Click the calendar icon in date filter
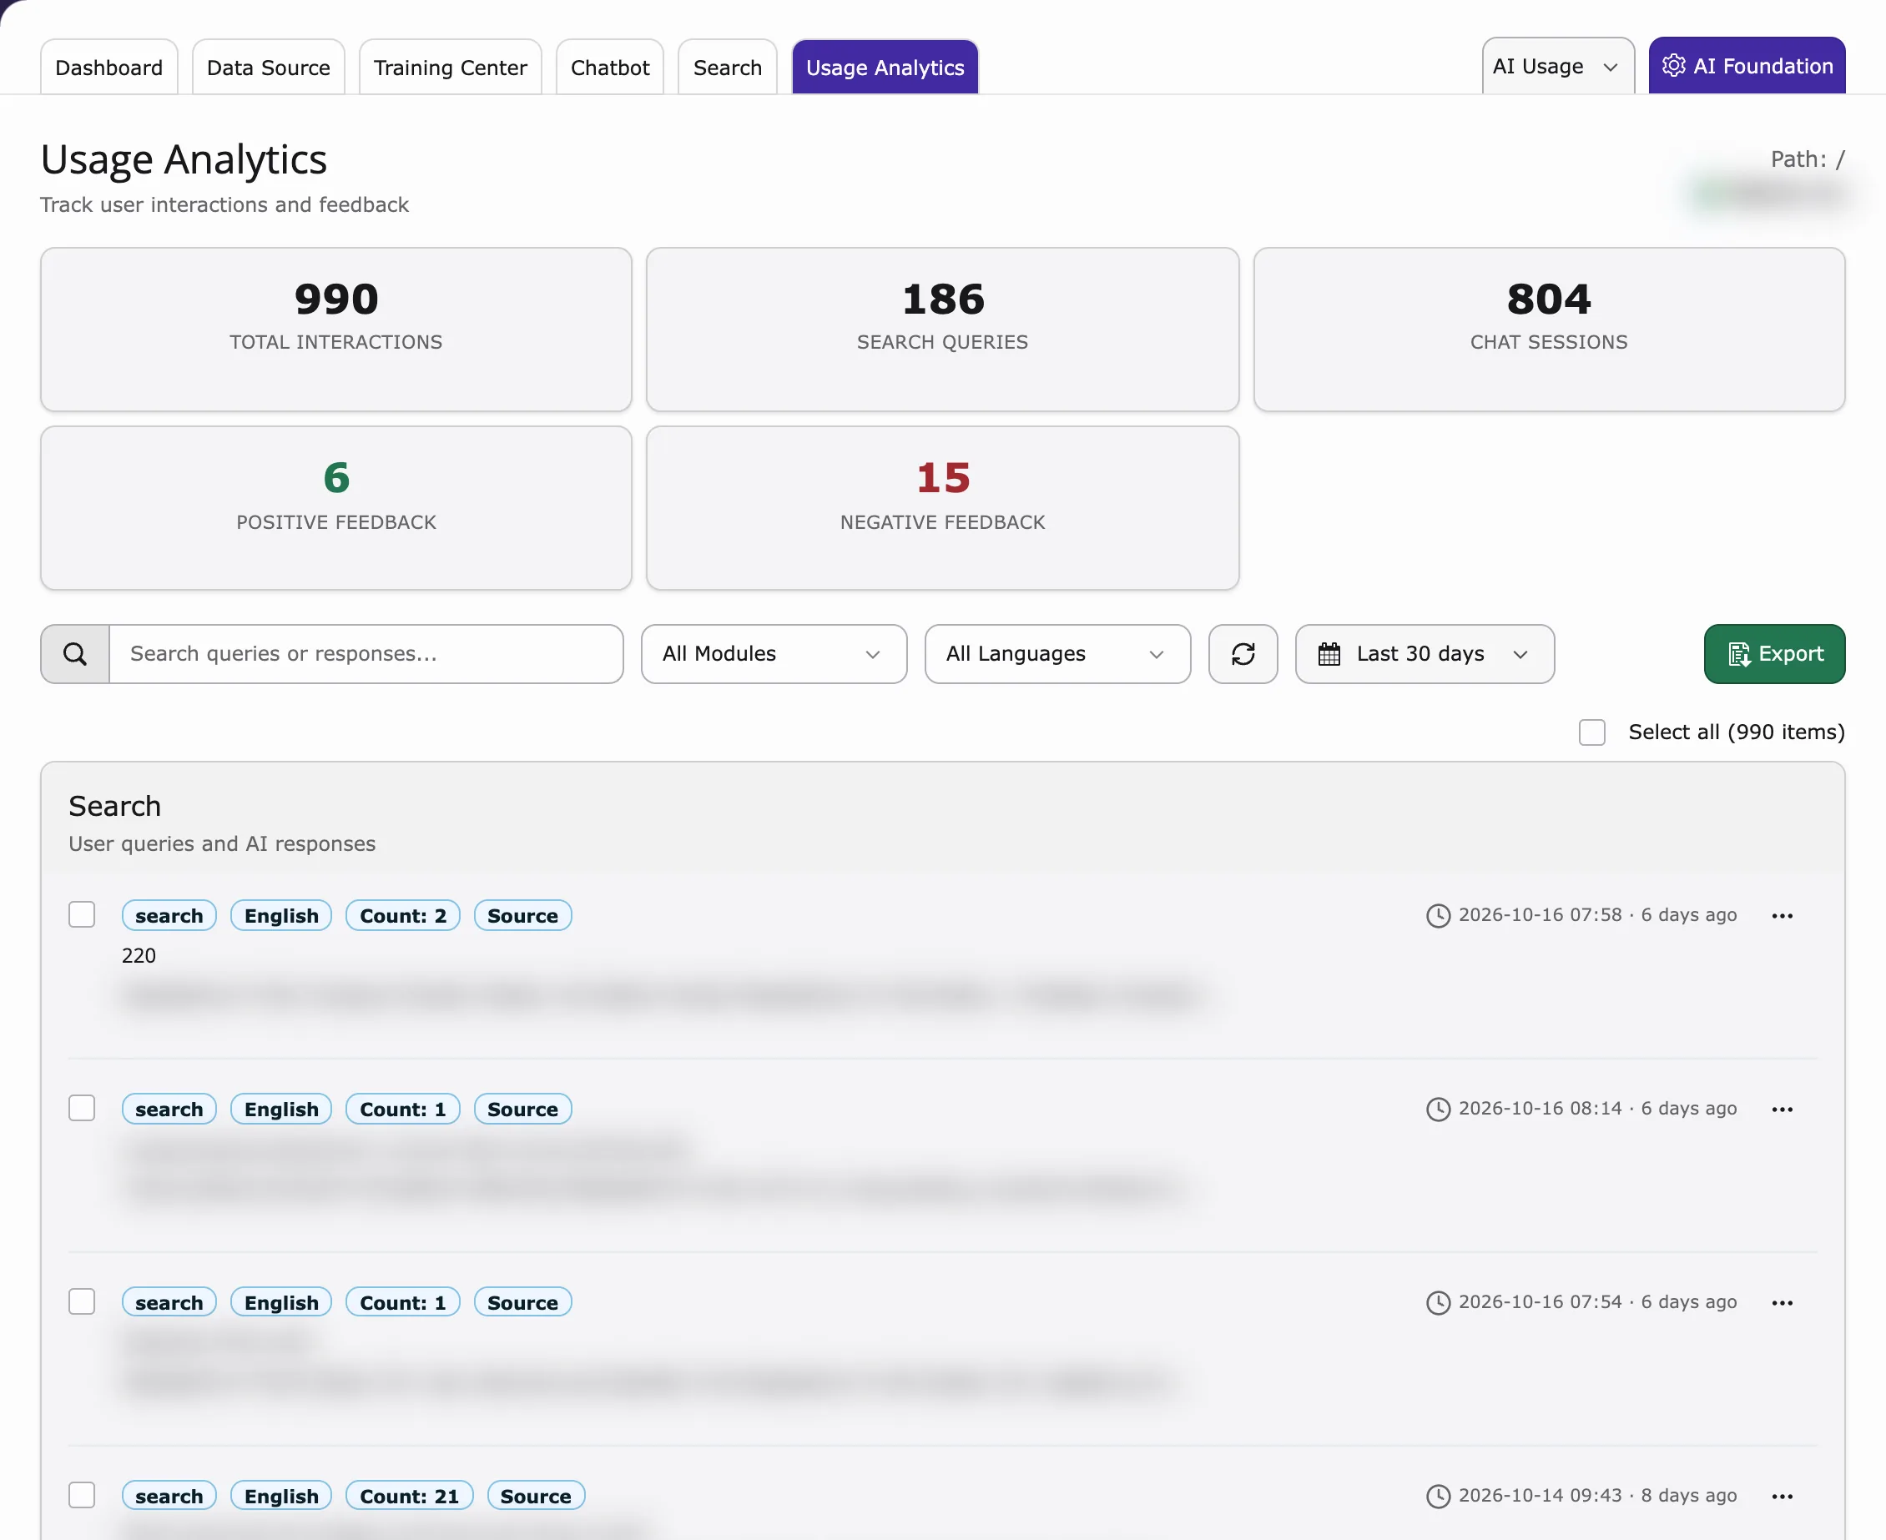Screen dimensions: 1886x1540 (x=1329, y=654)
